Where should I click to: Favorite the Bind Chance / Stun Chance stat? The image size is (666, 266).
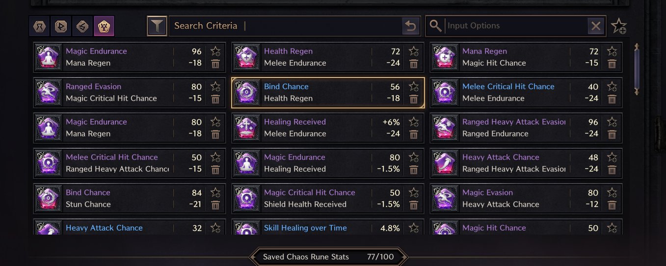tap(215, 192)
